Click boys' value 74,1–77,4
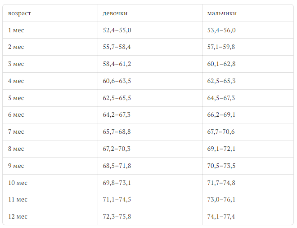The height and width of the screenshot is (228, 297). pos(221,217)
